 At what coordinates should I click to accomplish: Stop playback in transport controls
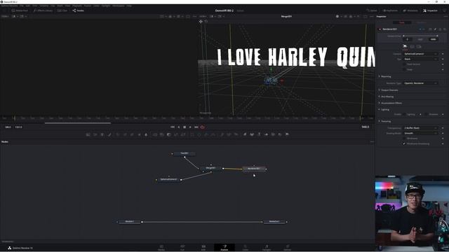[x=185, y=127]
